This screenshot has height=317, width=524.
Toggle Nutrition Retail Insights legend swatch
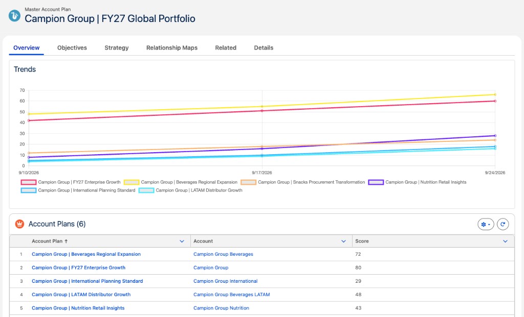376,182
